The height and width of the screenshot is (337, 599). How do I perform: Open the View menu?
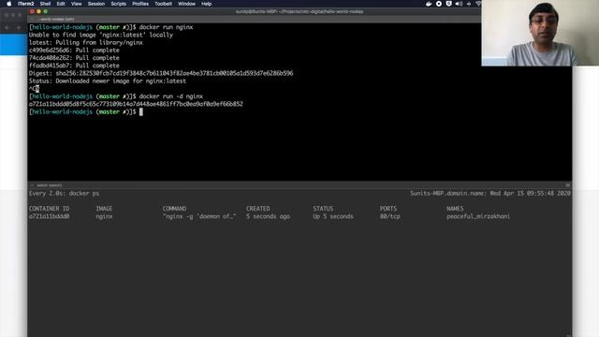pyautogui.click(x=77, y=4)
